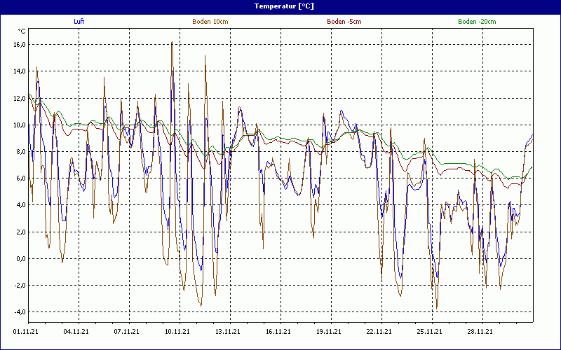
Task: Select the 01.11.21 date label
Action: pos(25,332)
